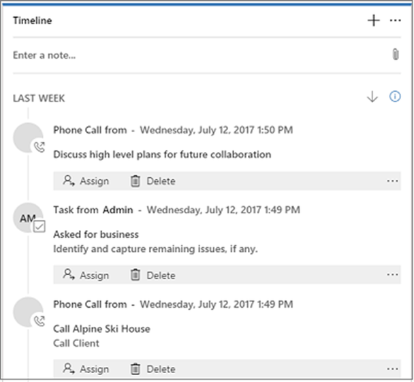Assign the Discuss high level plans call

[x=86, y=181]
